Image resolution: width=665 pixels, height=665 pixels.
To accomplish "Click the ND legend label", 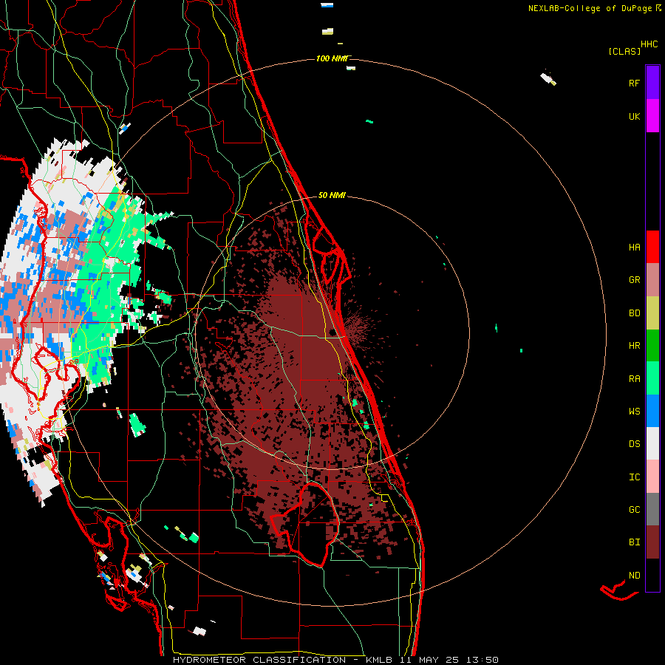I will [x=634, y=575].
